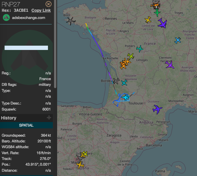Select the yellow-green aircraft near Guadalajara
The image size is (197, 176).
pyautogui.click(x=85, y=154)
